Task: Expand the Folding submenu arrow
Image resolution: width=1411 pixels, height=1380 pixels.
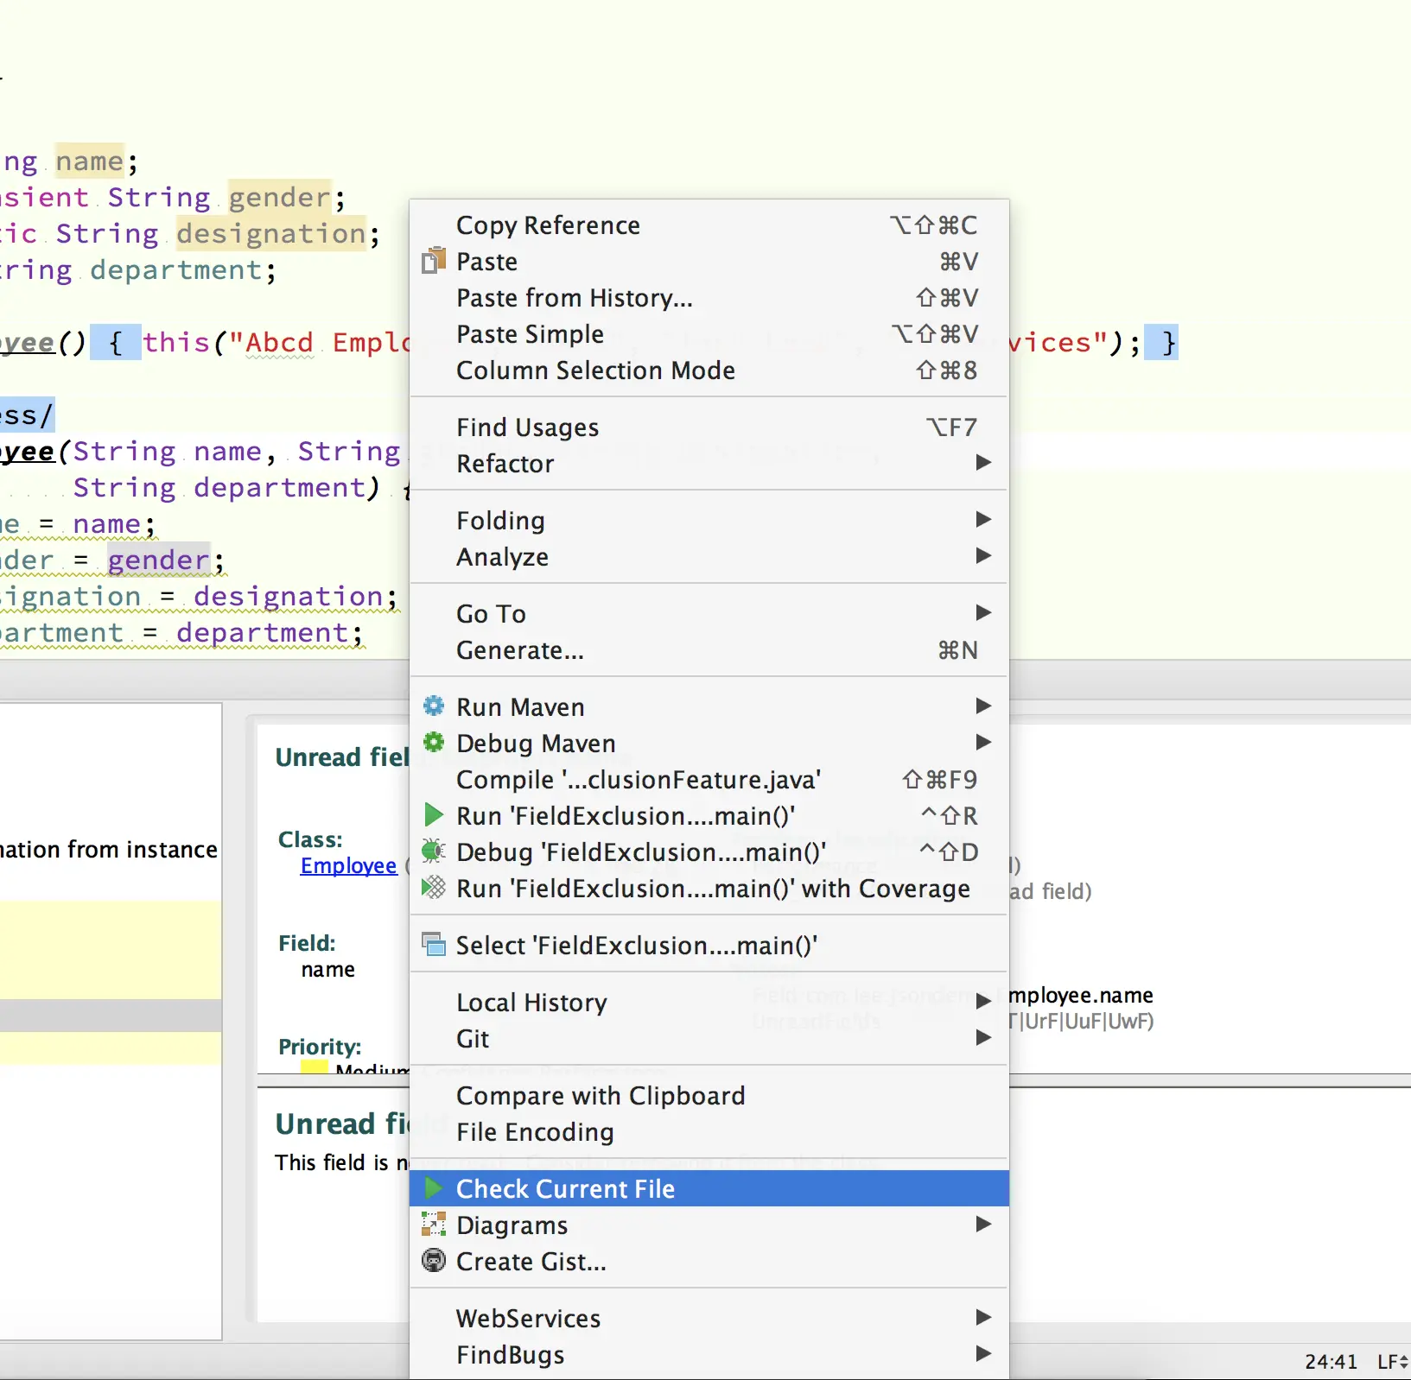Action: point(982,519)
